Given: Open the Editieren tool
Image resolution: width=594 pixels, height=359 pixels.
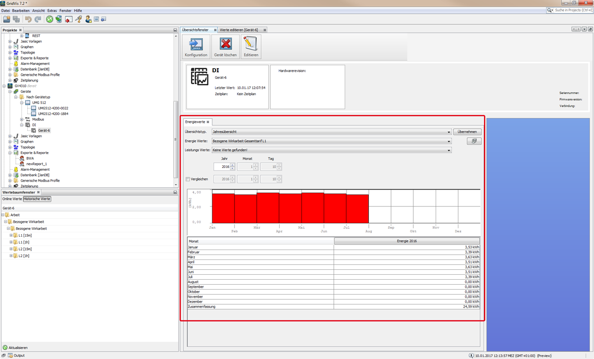Looking at the screenshot, I should click(251, 46).
